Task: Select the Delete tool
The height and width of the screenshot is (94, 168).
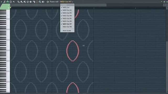Action: 28,2
